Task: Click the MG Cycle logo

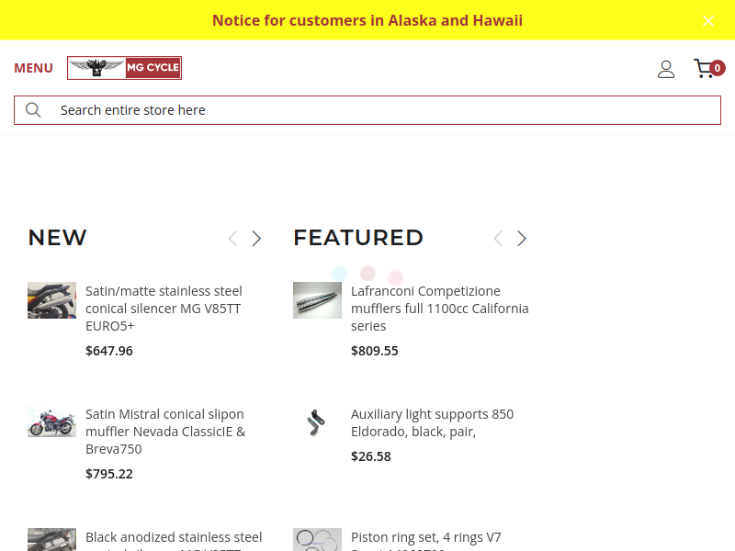Action: 124,68
